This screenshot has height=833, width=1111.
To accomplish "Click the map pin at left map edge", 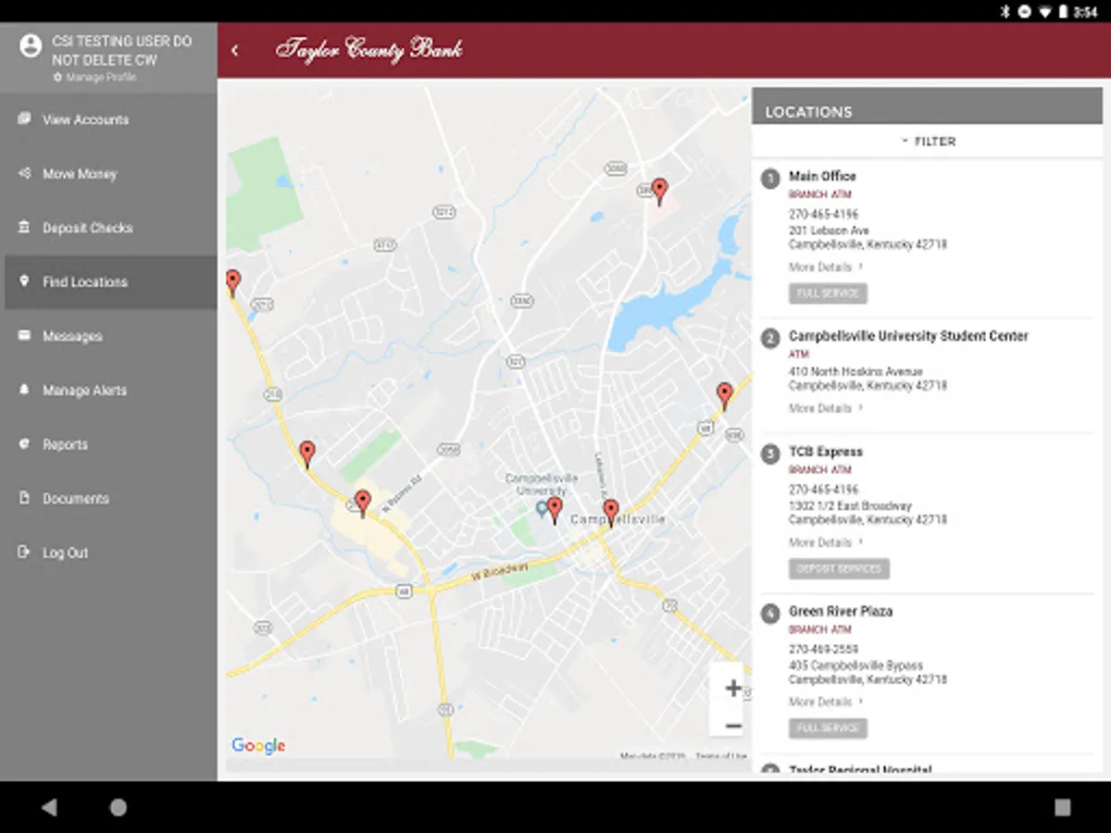I will click(233, 282).
